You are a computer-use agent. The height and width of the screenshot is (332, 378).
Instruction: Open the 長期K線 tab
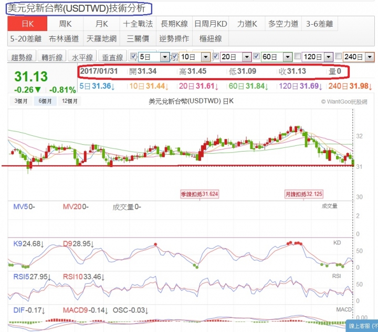[x=174, y=24]
